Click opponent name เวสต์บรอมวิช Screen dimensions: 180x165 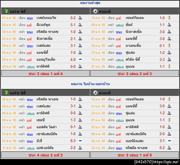46,18
